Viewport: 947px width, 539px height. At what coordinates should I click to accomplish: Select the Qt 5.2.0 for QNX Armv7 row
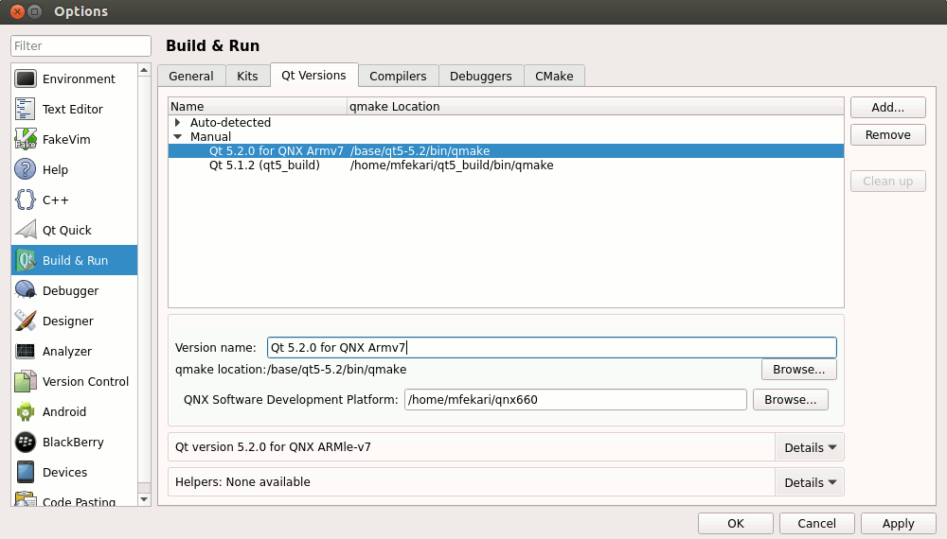click(506, 150)
